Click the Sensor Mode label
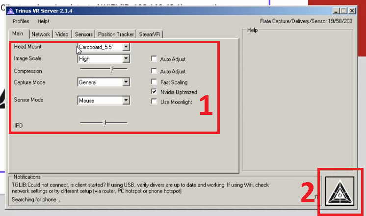366x216 pixels. [x=28, y=100]
